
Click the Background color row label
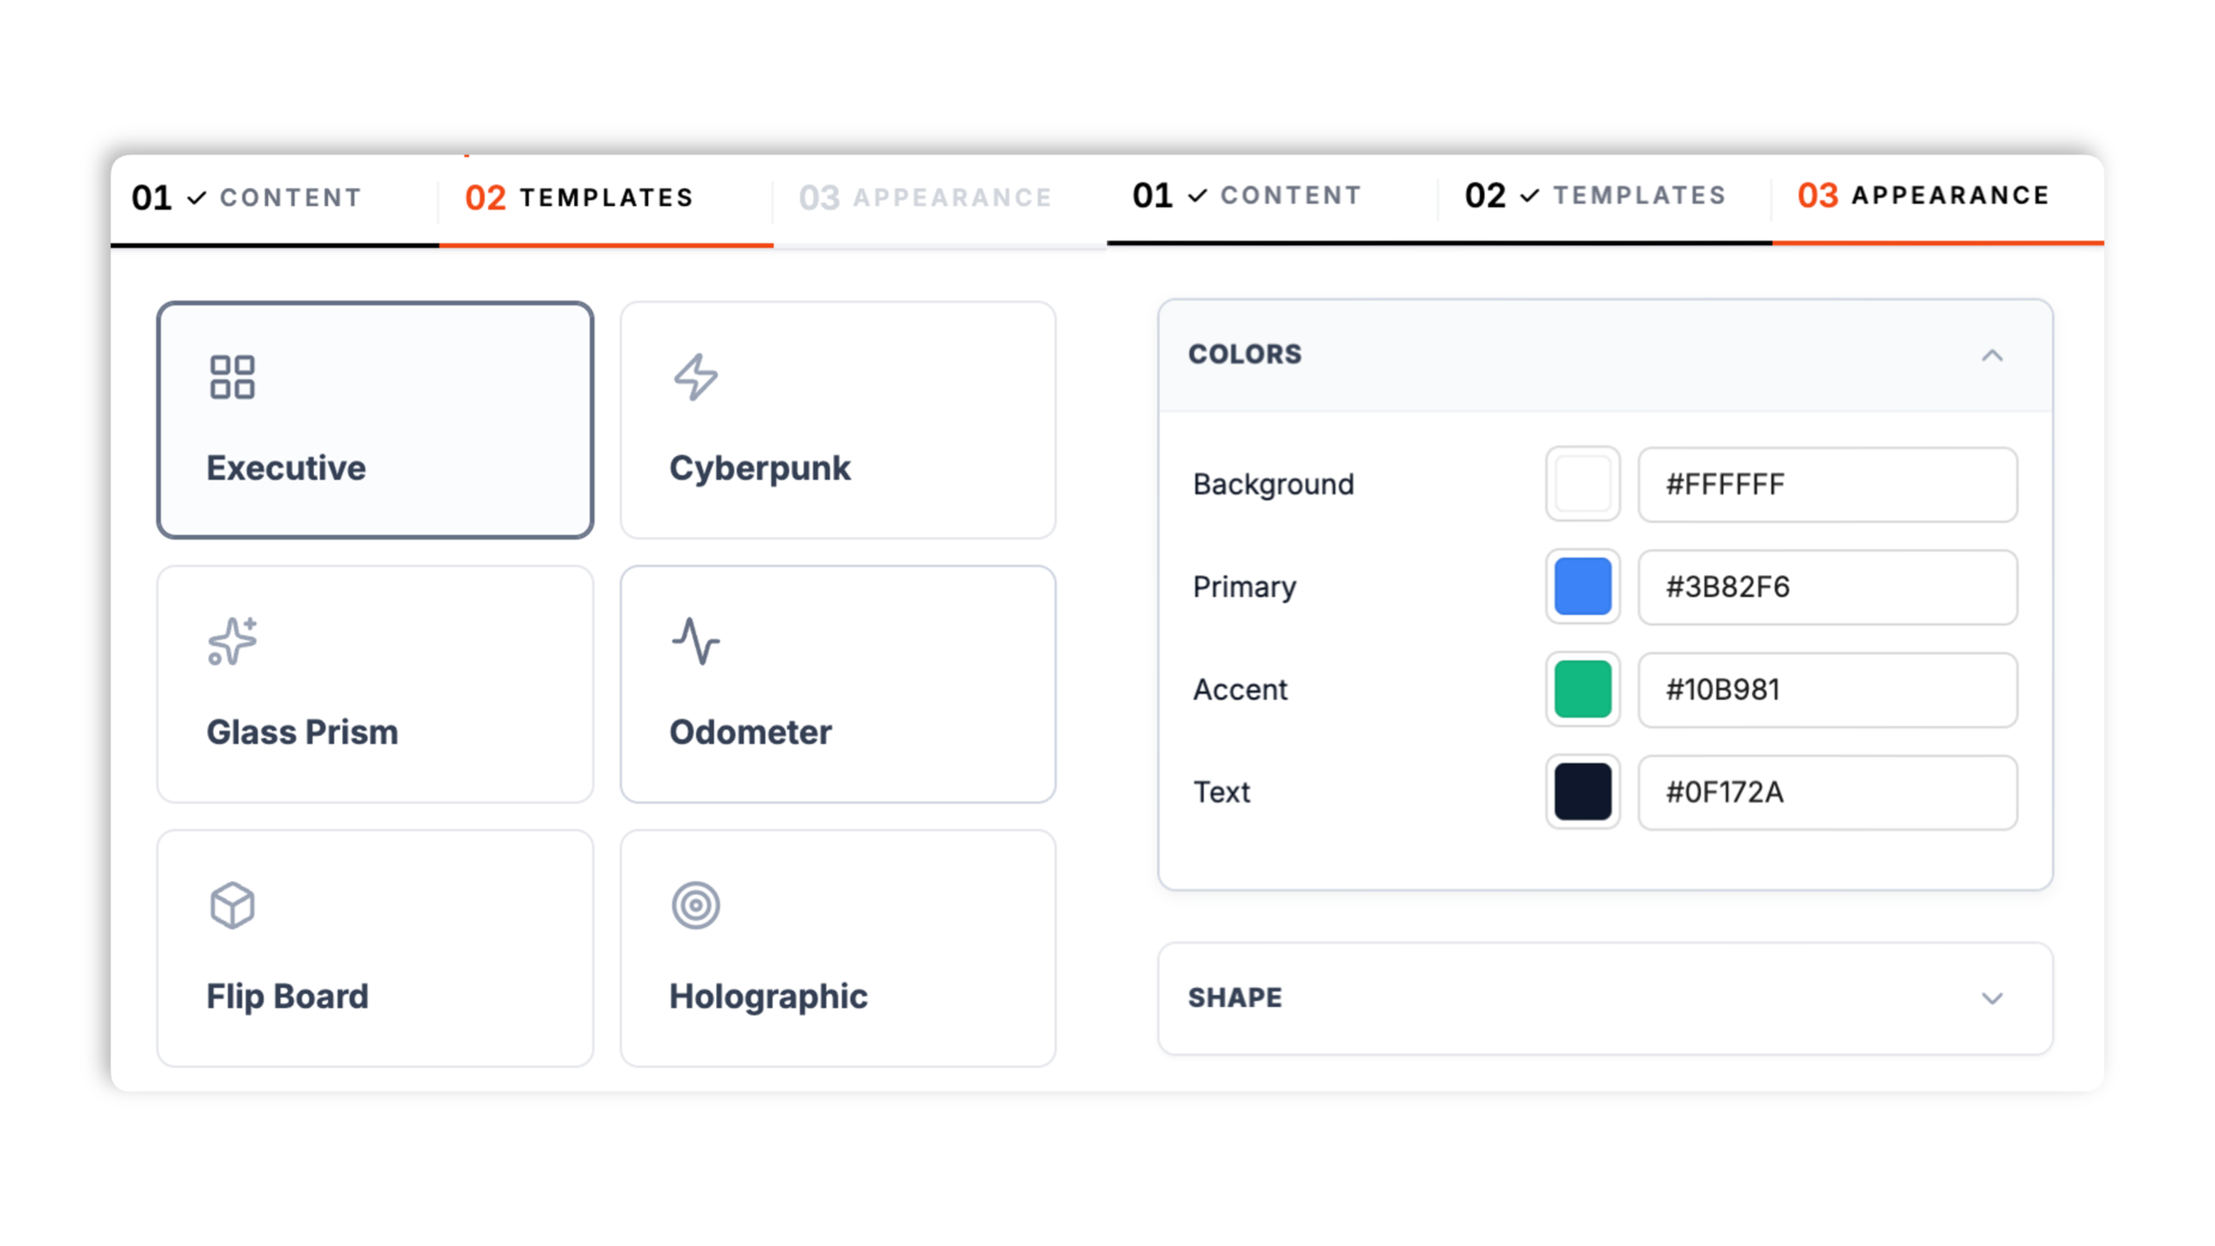[x=1273, y=485]
